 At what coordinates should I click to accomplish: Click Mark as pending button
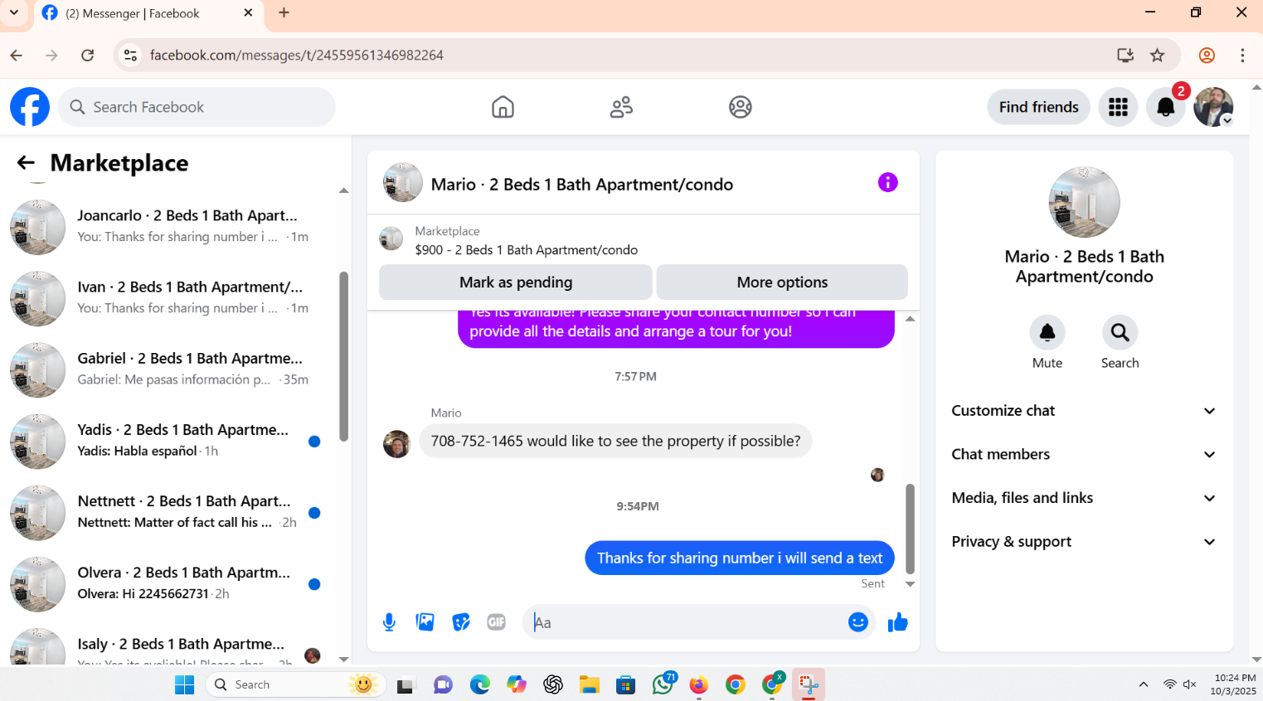tap(516, 283)
